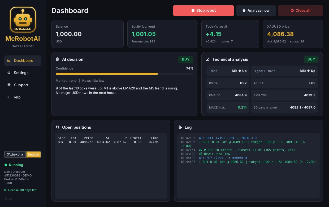Click the Market: trend label
The image size is (329, 207).
(66, 81)
